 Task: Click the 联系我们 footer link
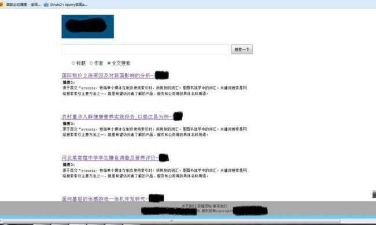pos(220,206)
